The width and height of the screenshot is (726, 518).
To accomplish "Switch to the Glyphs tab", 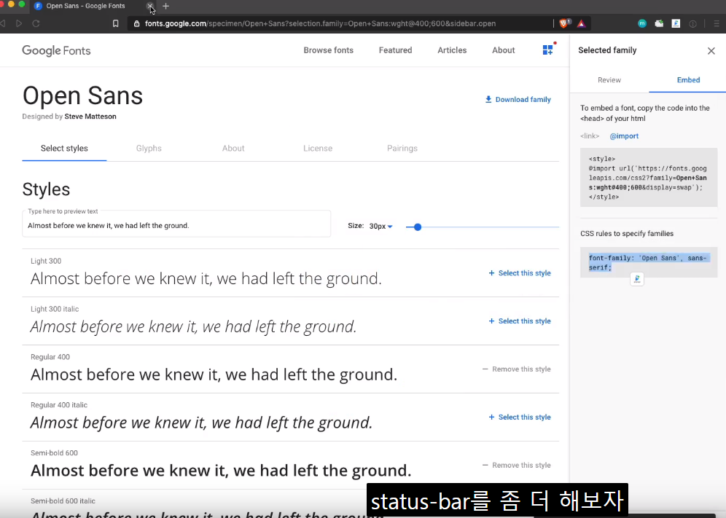I will point(149,148).
